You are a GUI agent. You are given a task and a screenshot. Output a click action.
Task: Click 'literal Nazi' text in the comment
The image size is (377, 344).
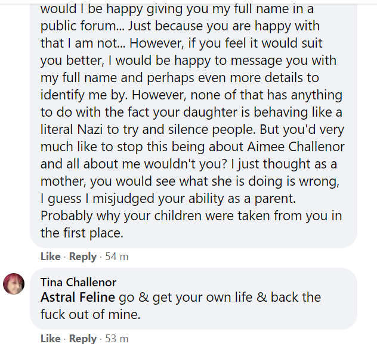72,129
